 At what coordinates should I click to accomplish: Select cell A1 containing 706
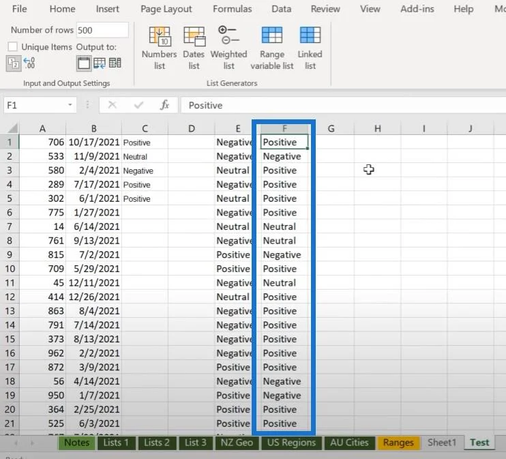coord(42,142)
